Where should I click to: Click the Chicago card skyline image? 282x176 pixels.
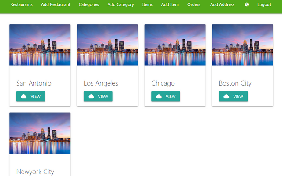point(175,45)
